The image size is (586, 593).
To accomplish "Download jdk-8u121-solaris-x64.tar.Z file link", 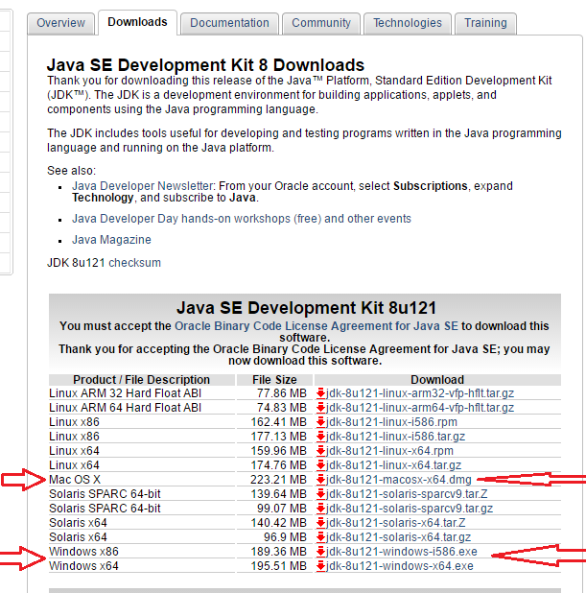I will [396, 523].
